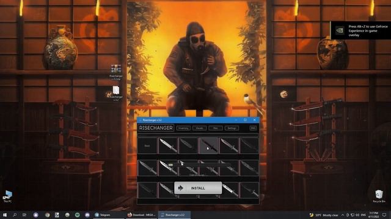Switch to the Visuals tab
The image size is (391, 219).
pos(200,128)
